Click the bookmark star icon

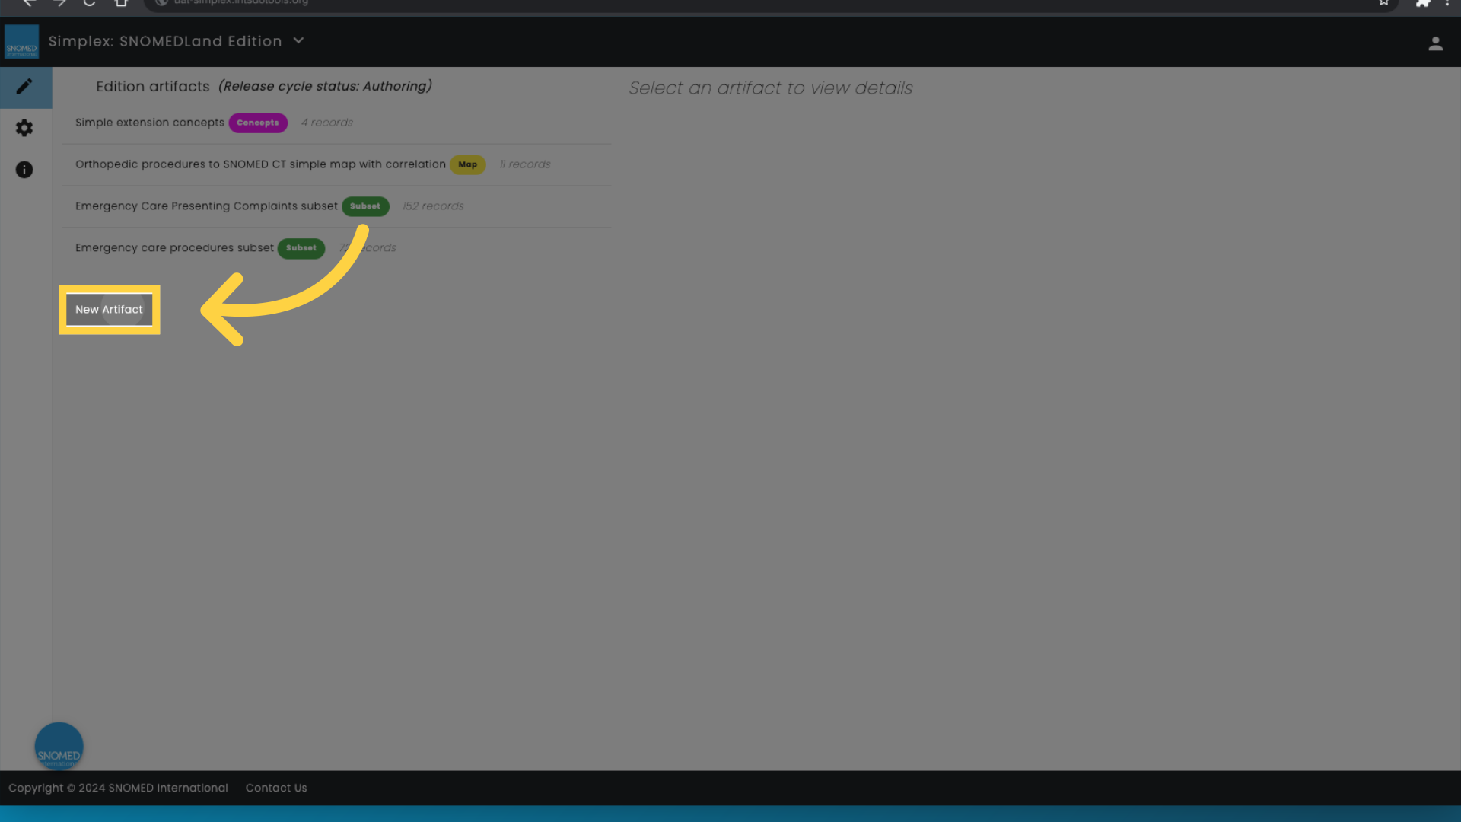(x=1383, y=2)
